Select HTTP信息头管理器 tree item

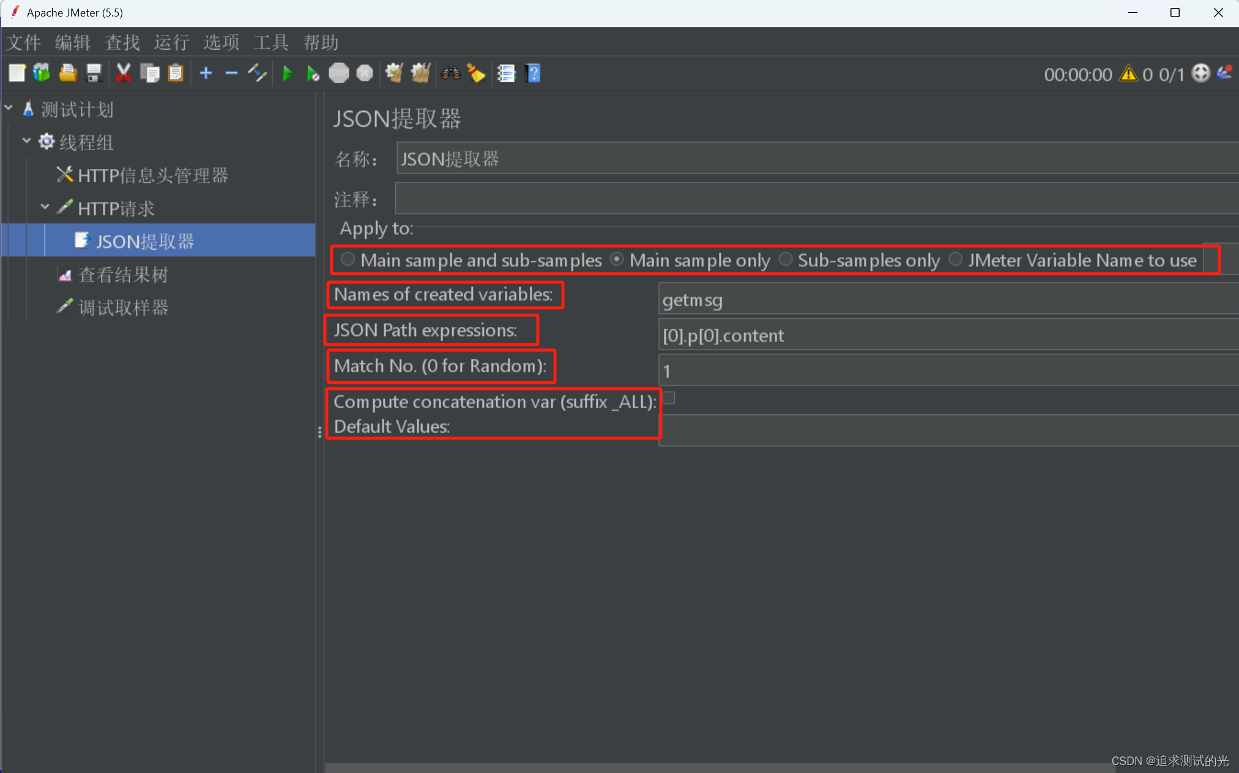pos(153,176)
